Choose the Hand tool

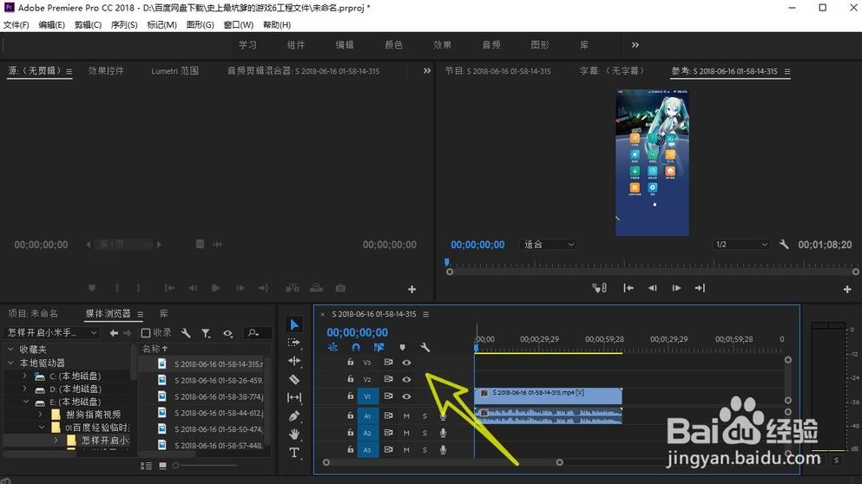pyautogui.click(x=294, y=434)
